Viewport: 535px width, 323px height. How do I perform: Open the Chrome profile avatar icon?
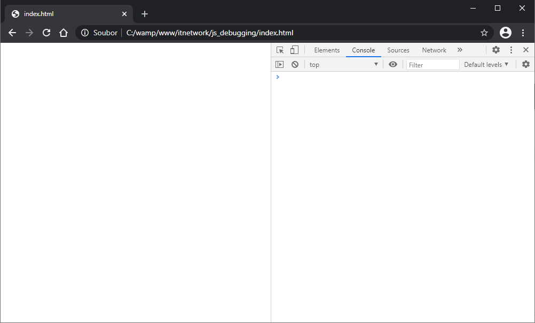pyautogui.click(x=505, y=33)
